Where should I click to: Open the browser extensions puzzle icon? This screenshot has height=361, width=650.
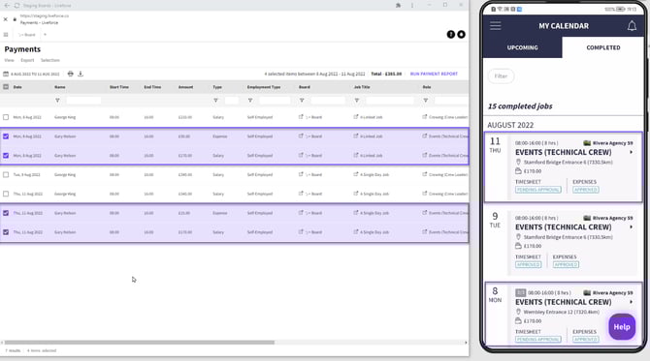click(x=398, y=6)
